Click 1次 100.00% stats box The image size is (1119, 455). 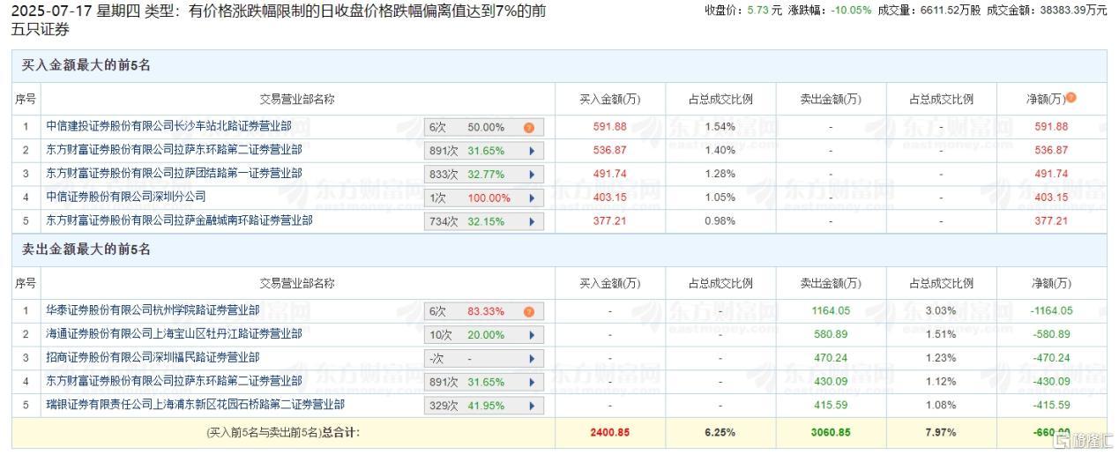pos(484,198)
